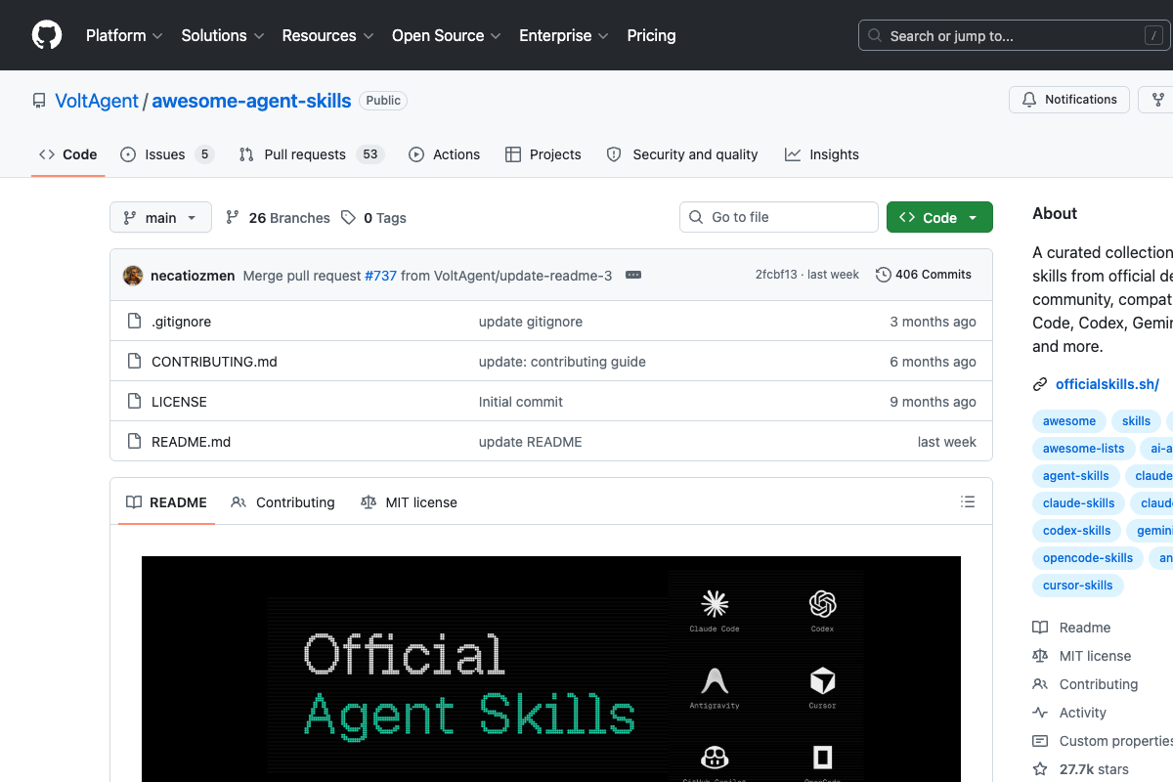Screen dimensions: 1173x782
Task: Switch to the Issues tab
Action: coord(167,154)
